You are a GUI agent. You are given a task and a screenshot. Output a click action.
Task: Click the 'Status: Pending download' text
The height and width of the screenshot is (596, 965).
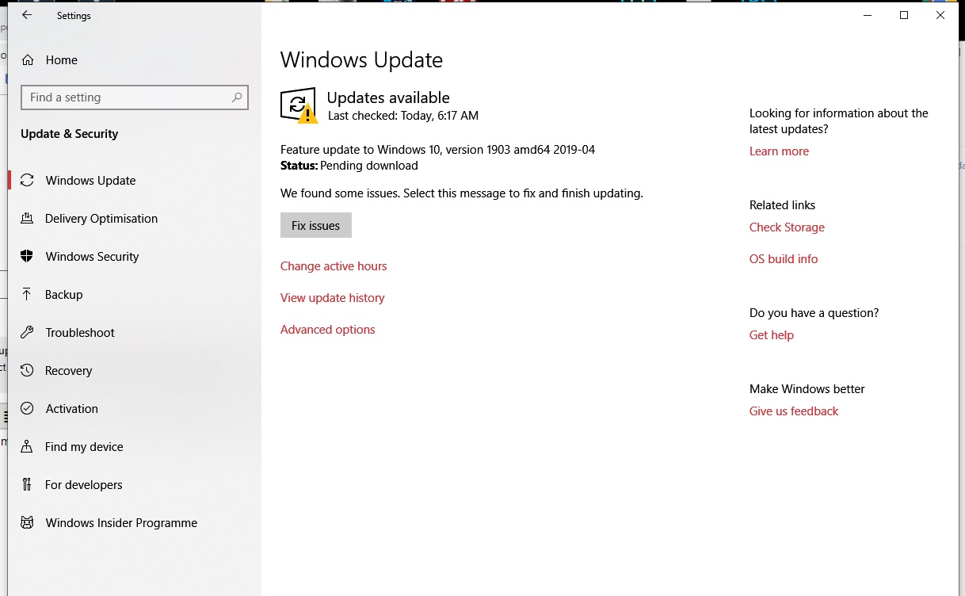coord(349,166)
